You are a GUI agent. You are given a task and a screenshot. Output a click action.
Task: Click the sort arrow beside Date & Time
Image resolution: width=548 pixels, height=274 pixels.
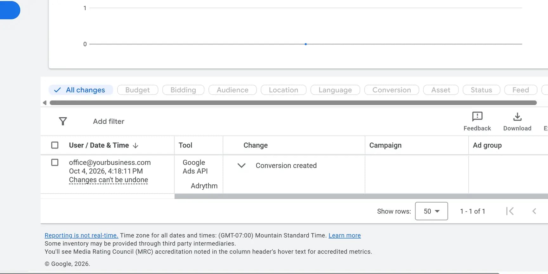135,146
